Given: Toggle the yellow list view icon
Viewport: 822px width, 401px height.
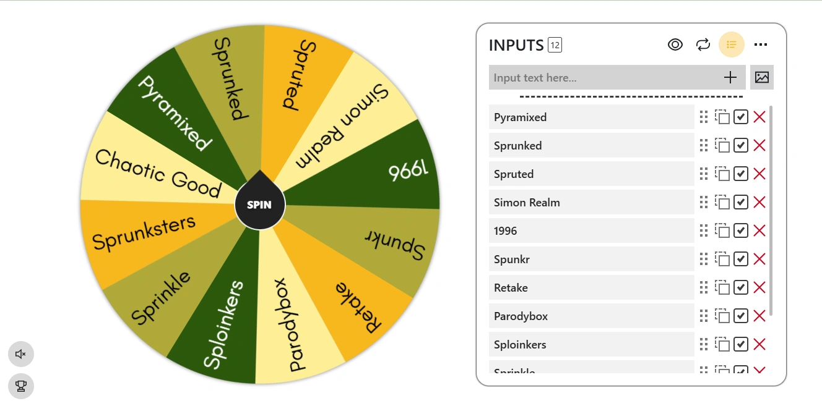Looking at the screenshot, I should point(732,44).
